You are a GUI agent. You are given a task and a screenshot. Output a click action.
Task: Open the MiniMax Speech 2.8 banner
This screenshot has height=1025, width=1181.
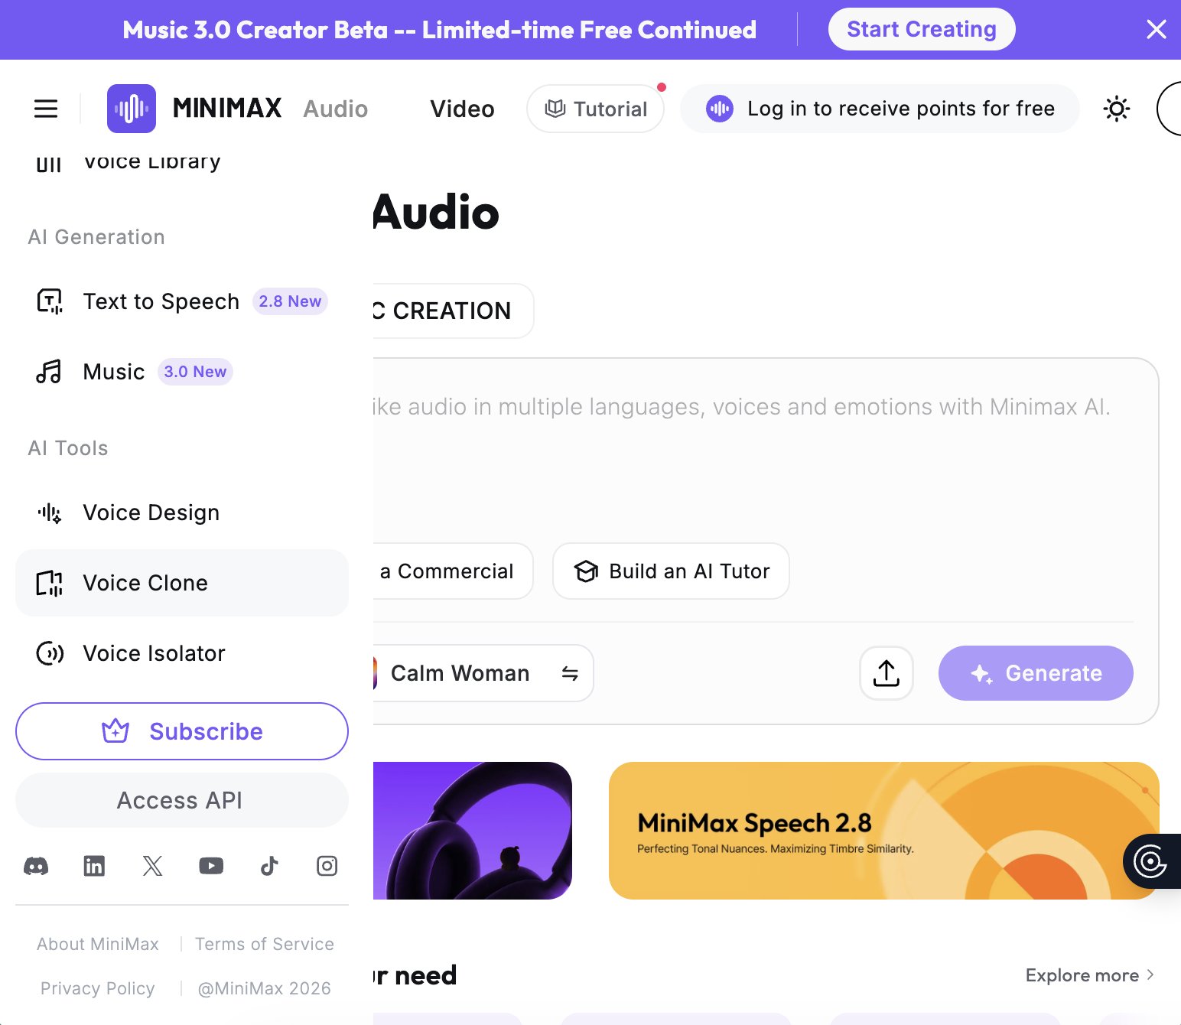tap(884, 831)
